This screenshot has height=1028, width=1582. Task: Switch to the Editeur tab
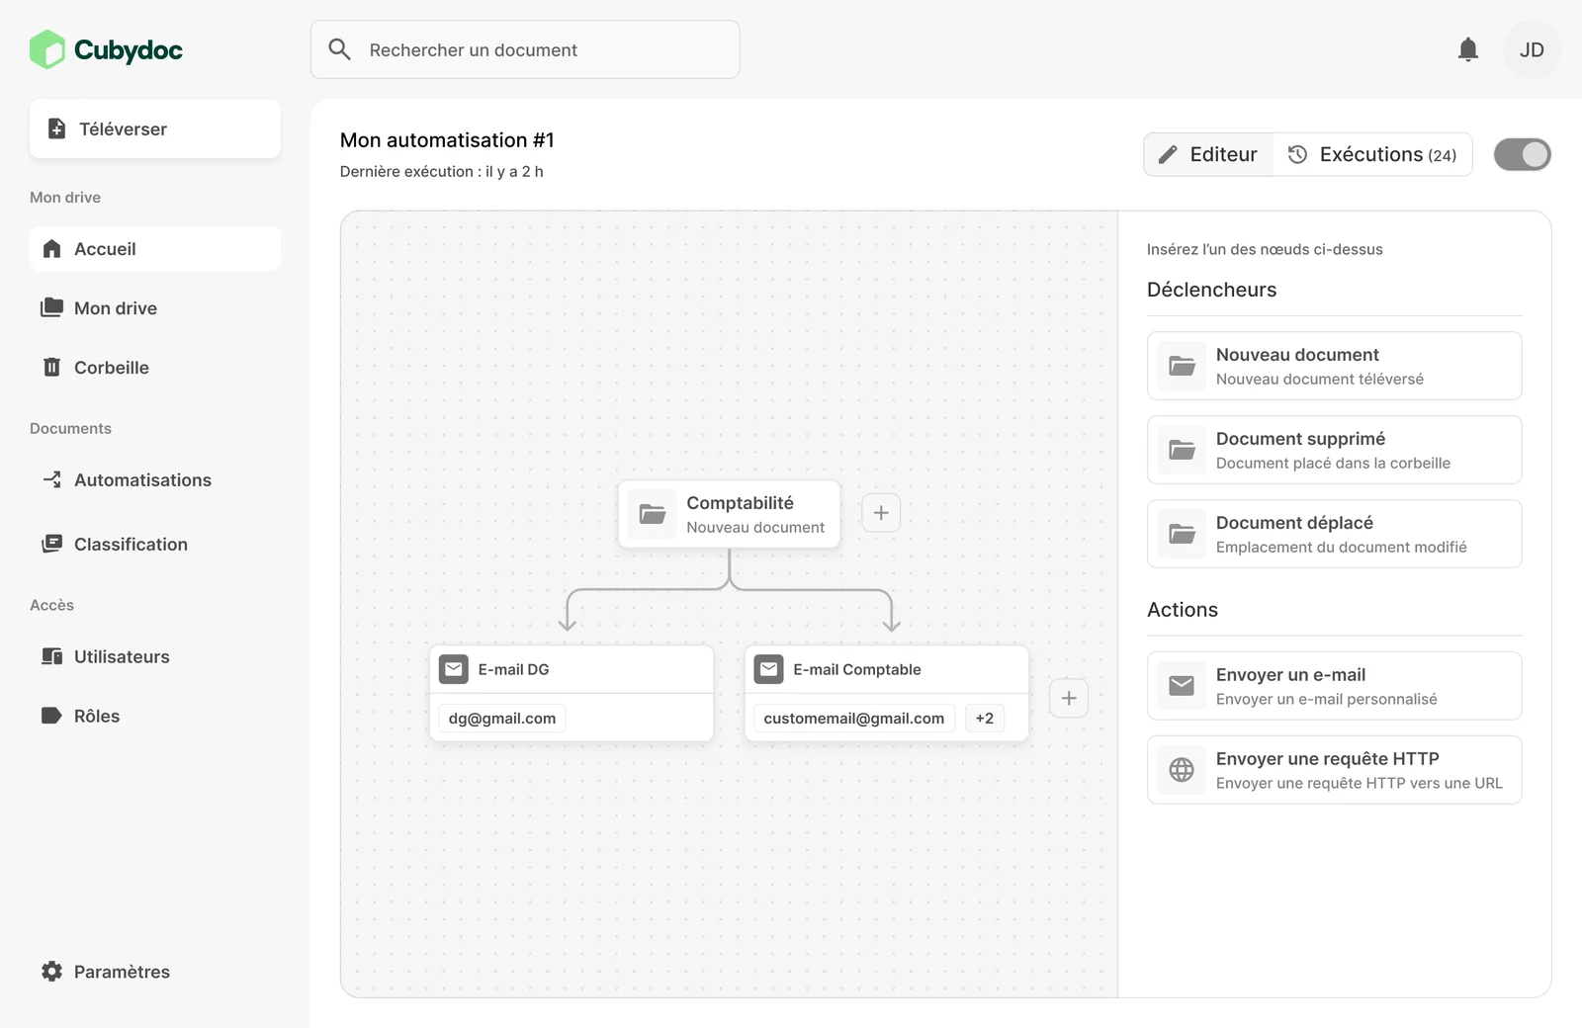tap(1208, 154)
